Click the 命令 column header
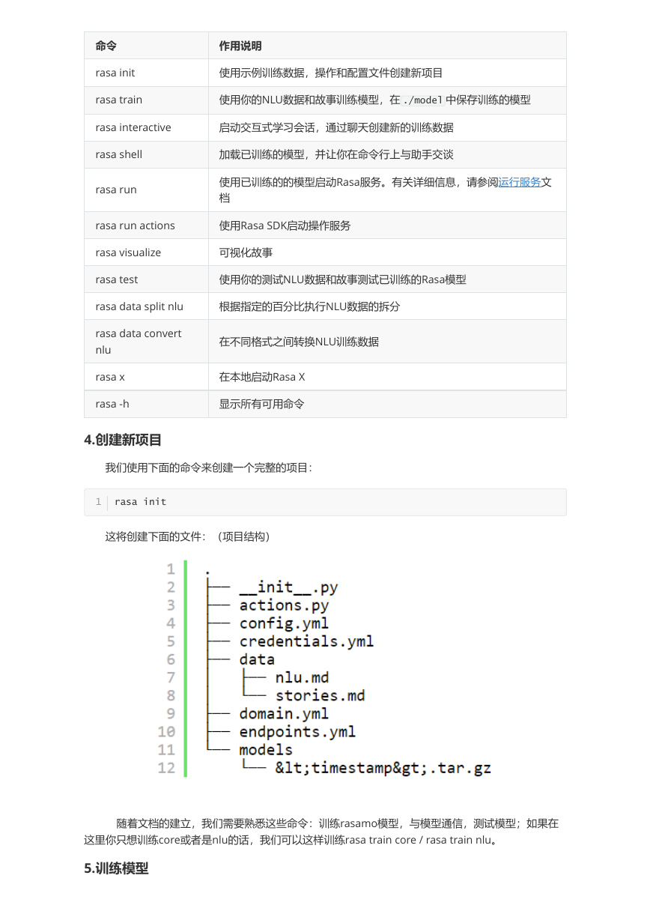650x920 pixels. pos(146,46)
